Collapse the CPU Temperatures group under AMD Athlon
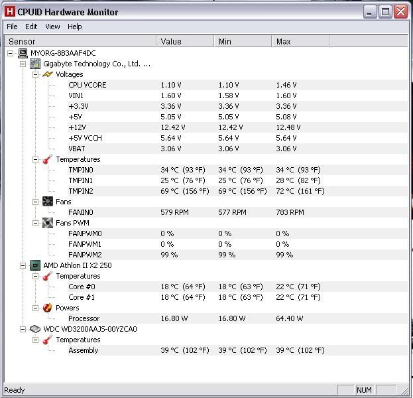This screenshot has height=398, width=413. coord(35,276)
